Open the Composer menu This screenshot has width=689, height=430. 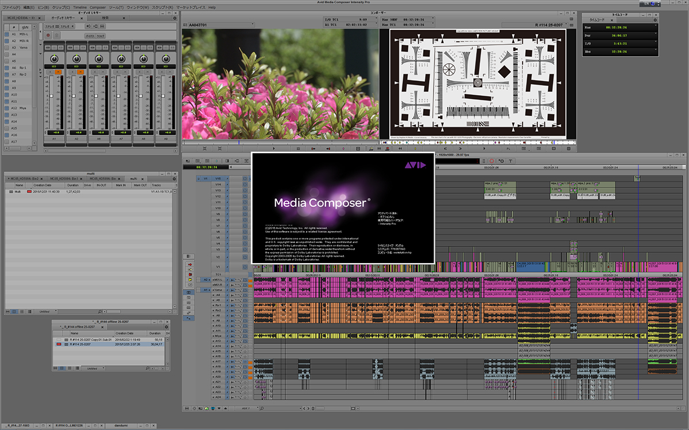click(x=98, y=7)
